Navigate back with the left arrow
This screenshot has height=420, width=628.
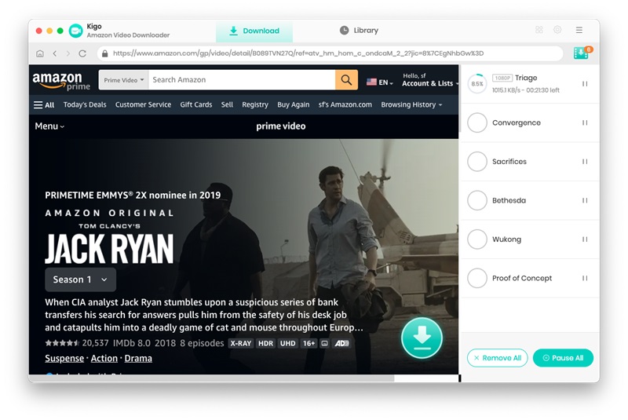[x=55, y=53]
